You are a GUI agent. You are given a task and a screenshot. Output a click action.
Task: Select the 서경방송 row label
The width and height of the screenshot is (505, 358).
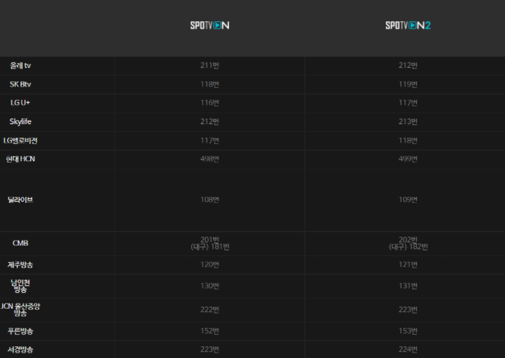click(21, 350)
